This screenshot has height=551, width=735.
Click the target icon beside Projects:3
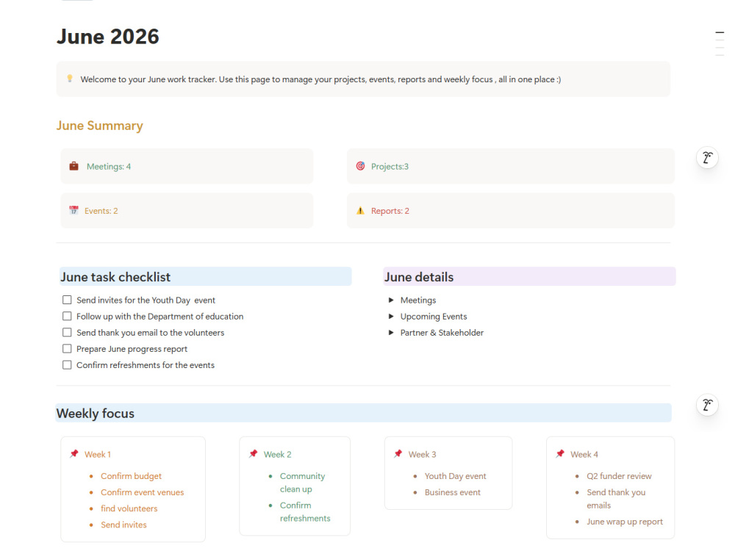coord(360,166)
